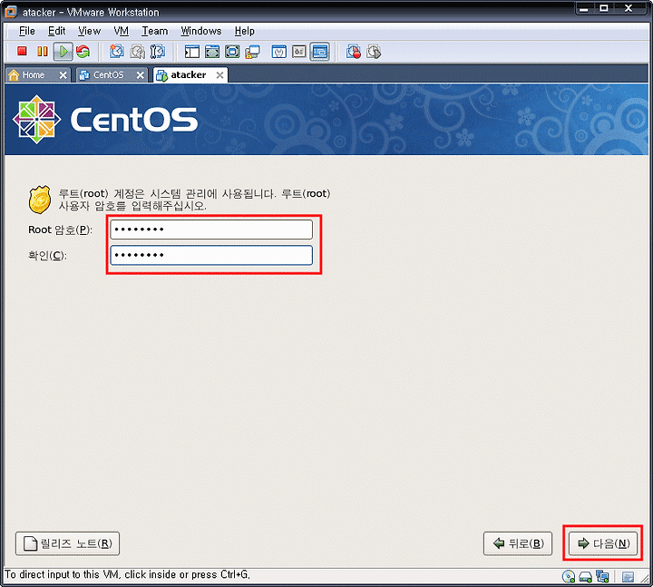The height and width of the screenshot is (587, 653).
Task: Click the Replay recording icon
Action: coord(374,52)
